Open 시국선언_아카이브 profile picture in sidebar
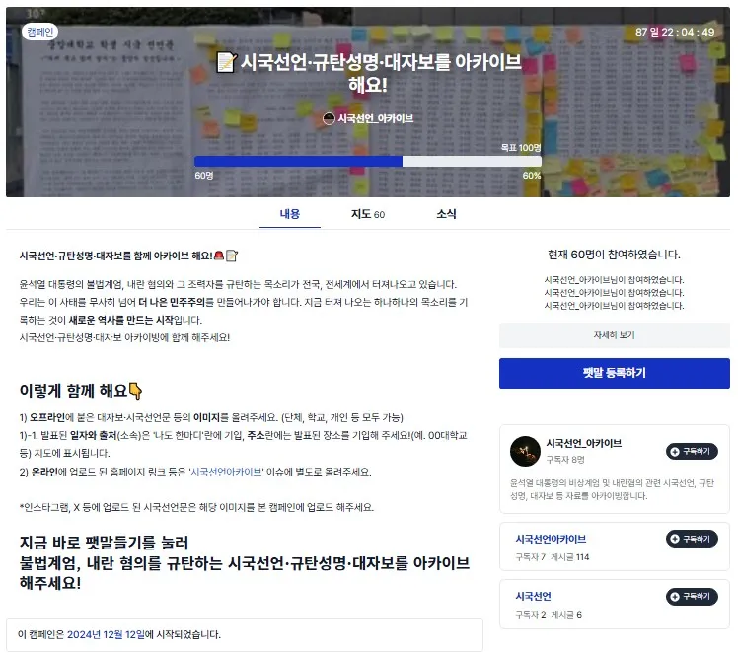 (525, 452)
